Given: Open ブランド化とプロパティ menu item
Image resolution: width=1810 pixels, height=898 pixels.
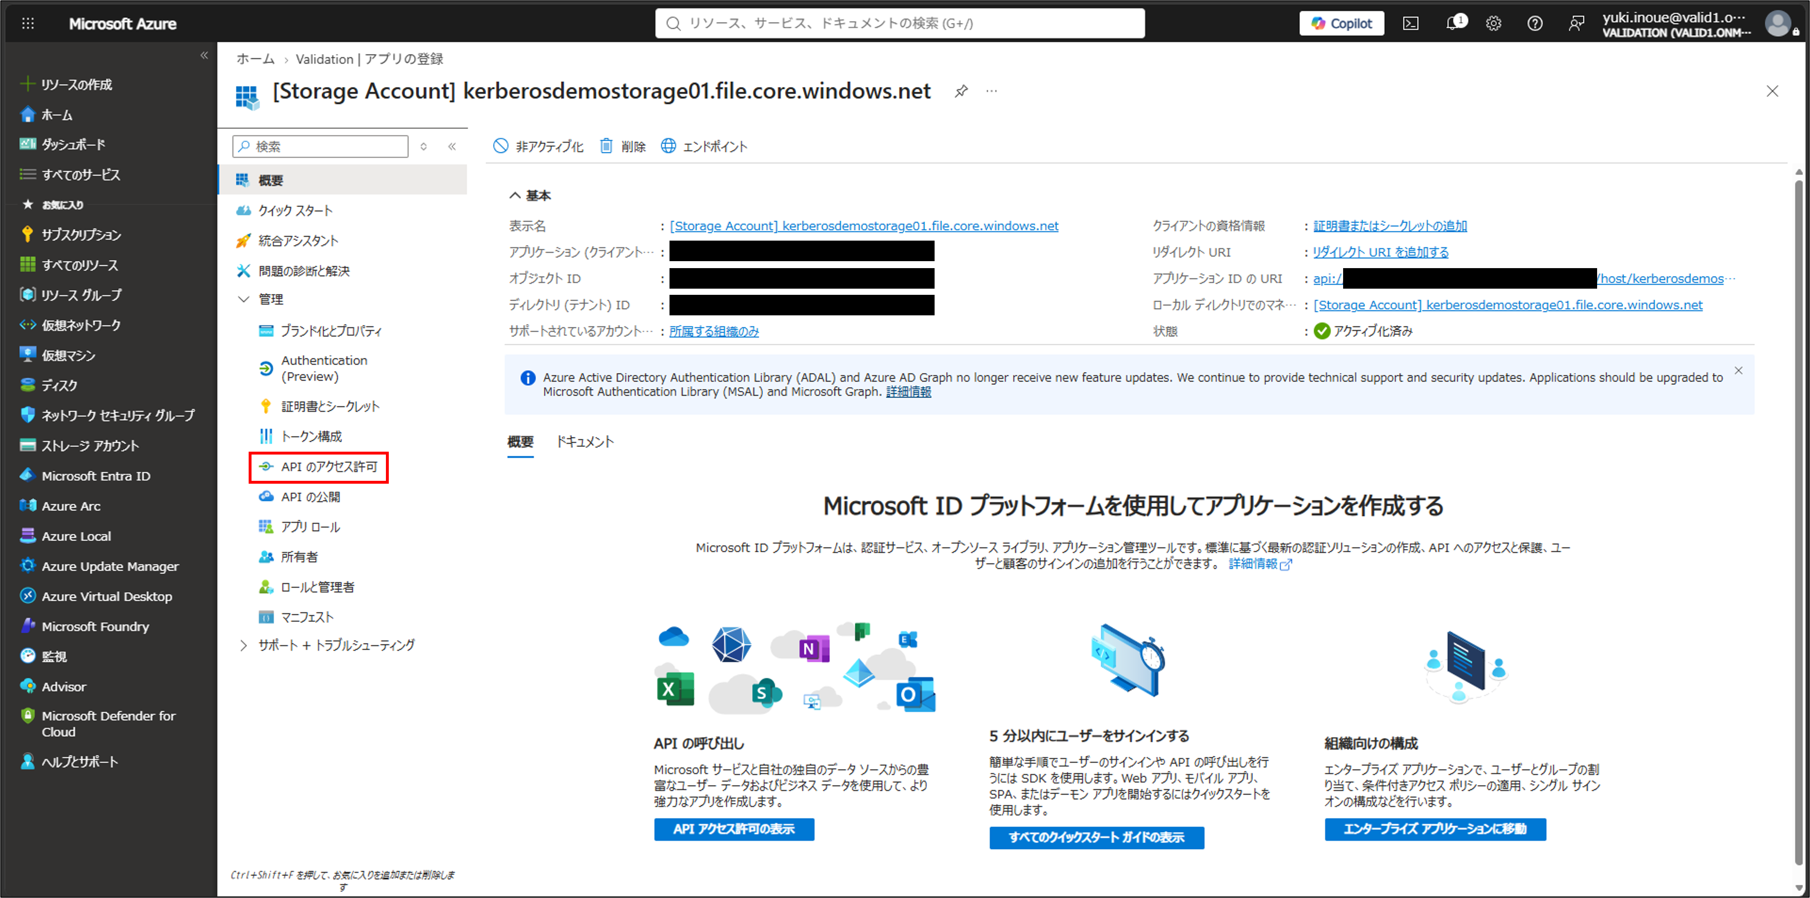Looking at the screenshot, I should [x=321, y=331].
